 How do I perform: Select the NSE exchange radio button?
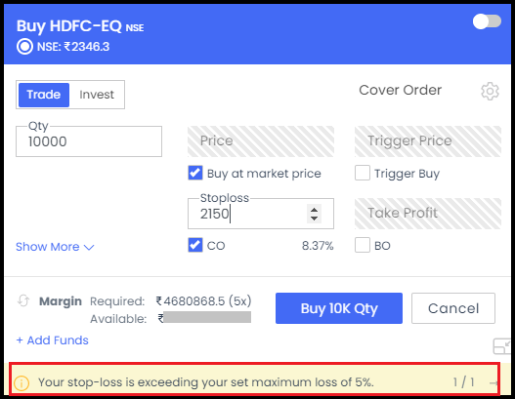coord(24,47)
